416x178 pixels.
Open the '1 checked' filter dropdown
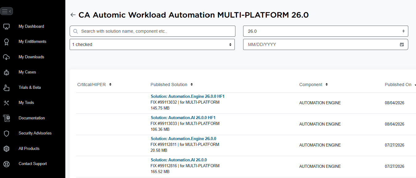(x=152, y=44)
